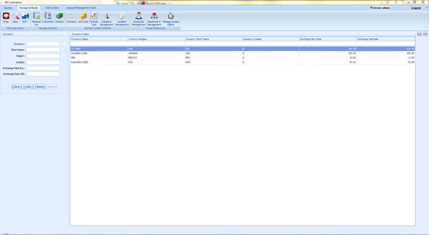This screenshot has width=429, height=235.
Task: Open Formula Type settings
Action: [94, 19]
